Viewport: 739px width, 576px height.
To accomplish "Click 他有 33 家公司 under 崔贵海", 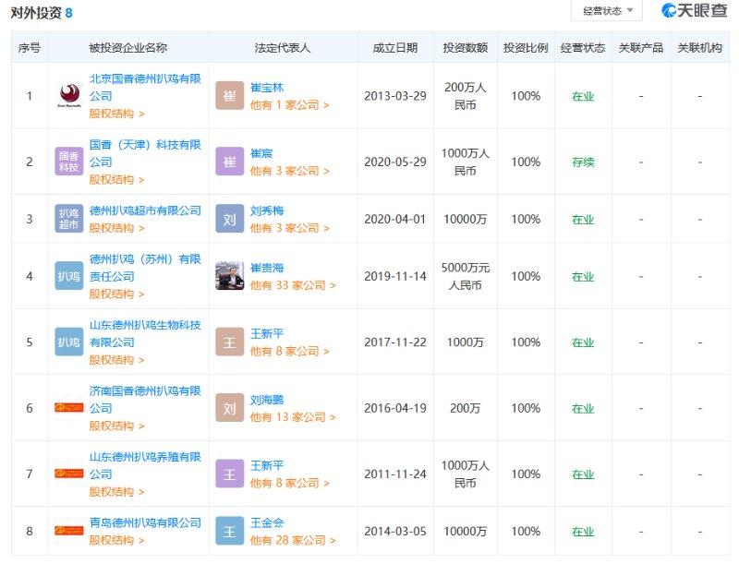I will (x=293, y=285).
